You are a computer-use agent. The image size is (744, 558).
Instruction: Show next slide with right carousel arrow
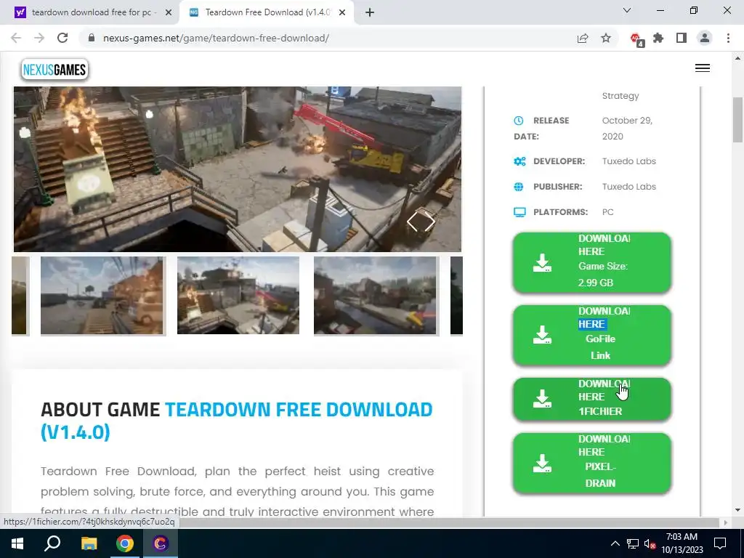430,222
